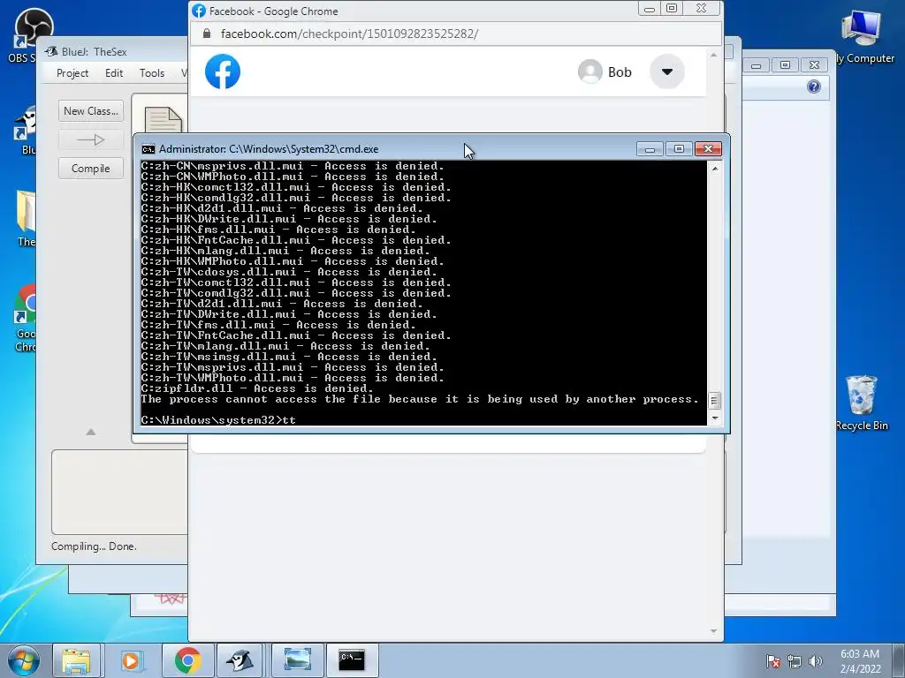Open Windows Media Player from taskbar
Viewport: 905px width, 678px height.
pyautogui.click(x=131, y=660)
